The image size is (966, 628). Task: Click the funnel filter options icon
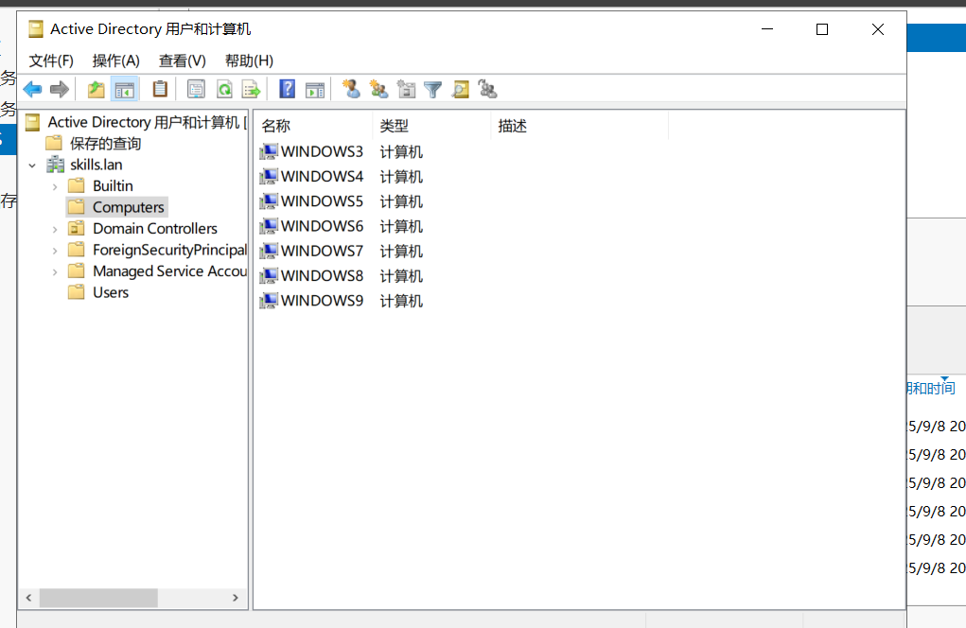[x=432, y=89]
